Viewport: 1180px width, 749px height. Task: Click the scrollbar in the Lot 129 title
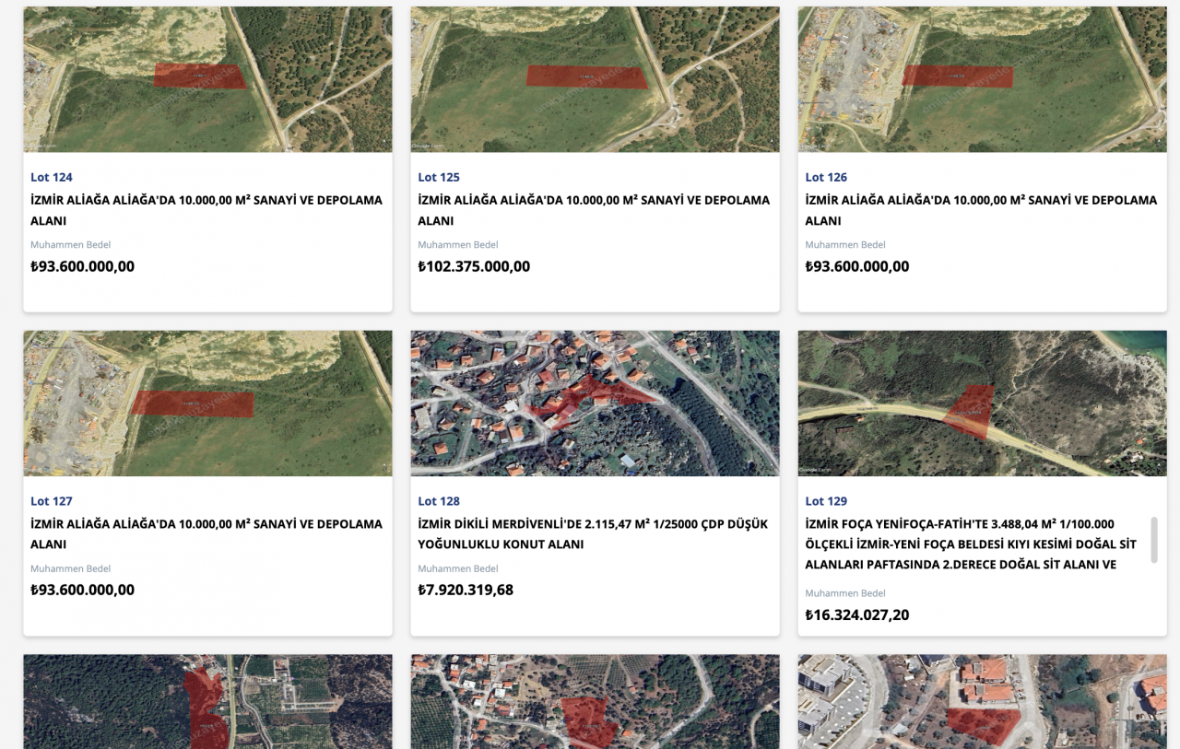(1153, 540)
